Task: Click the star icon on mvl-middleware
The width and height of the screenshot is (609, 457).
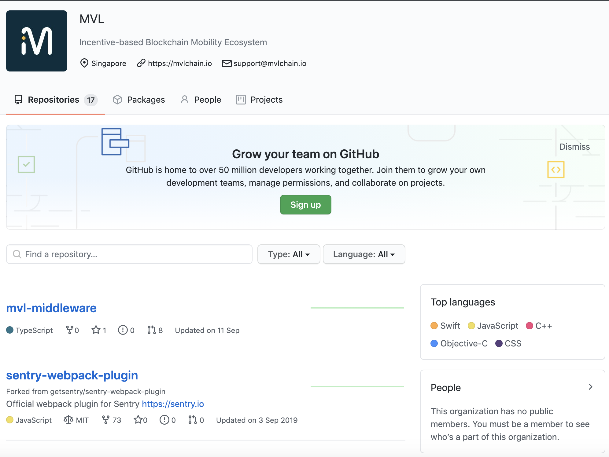Action: point(96,330)
